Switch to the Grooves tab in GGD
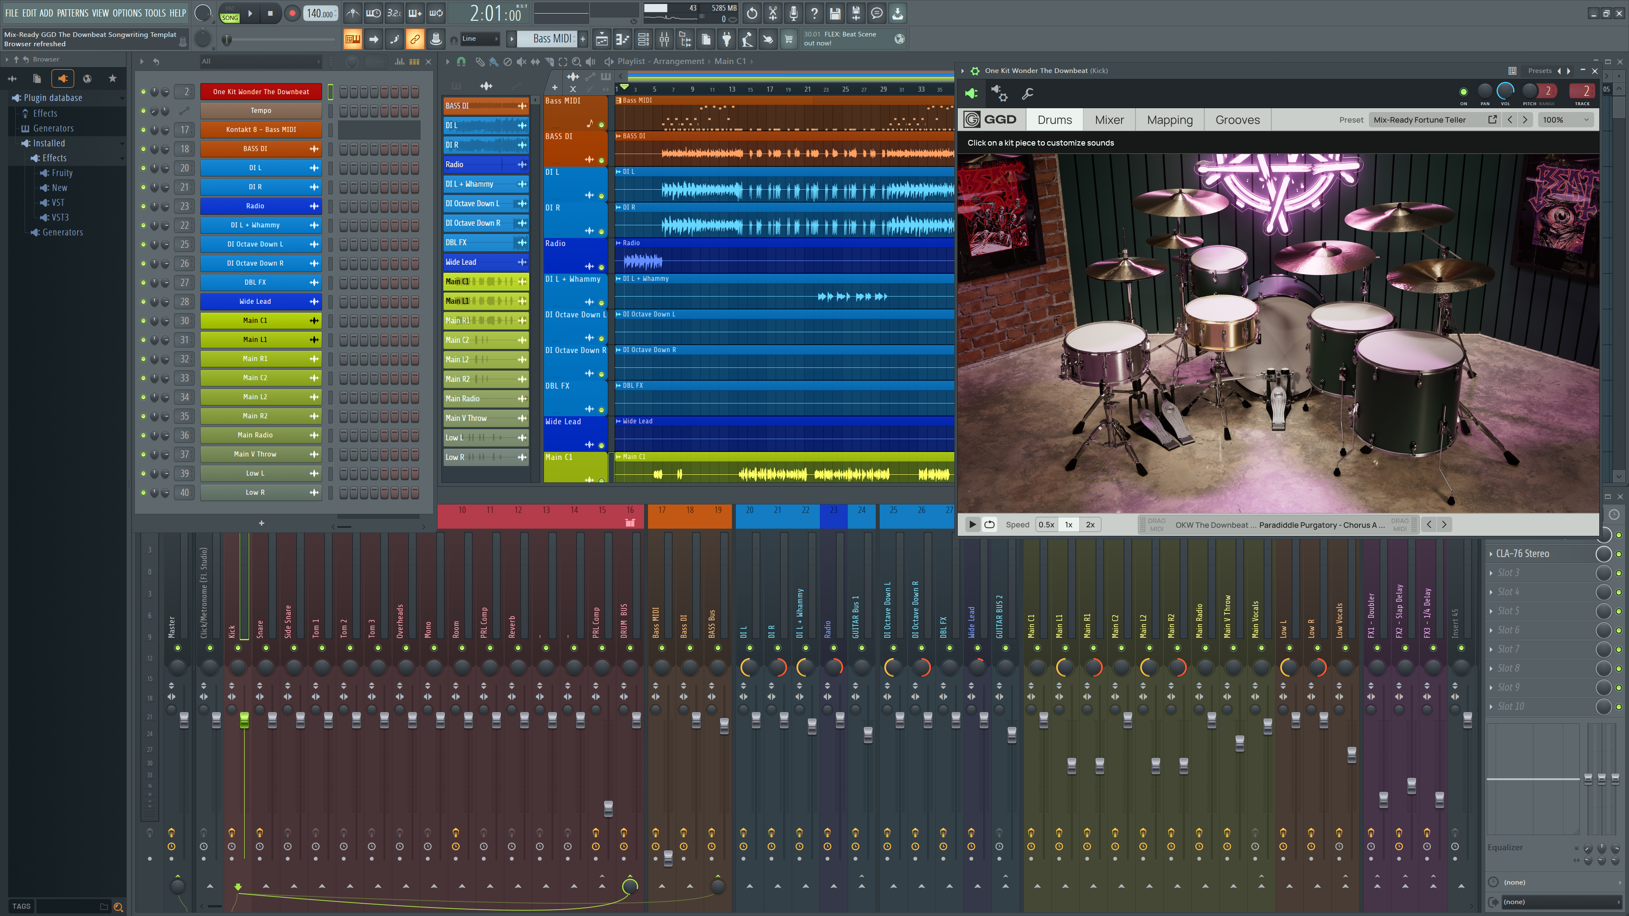1629x916 pixels. [x=1237, y=120]
